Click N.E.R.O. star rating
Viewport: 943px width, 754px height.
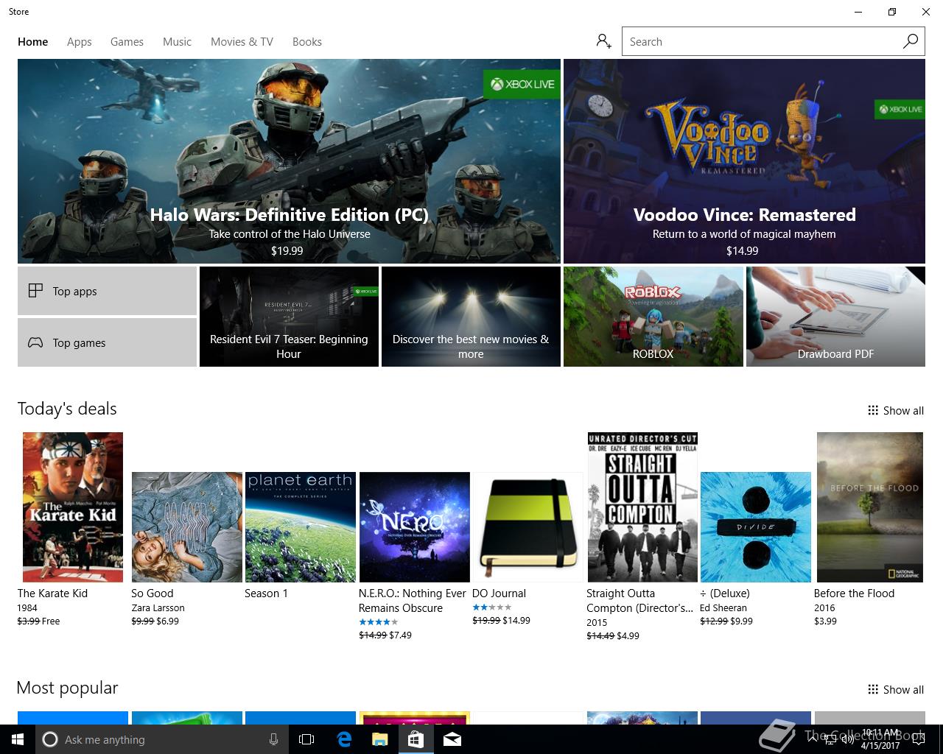tap(379, 622)
